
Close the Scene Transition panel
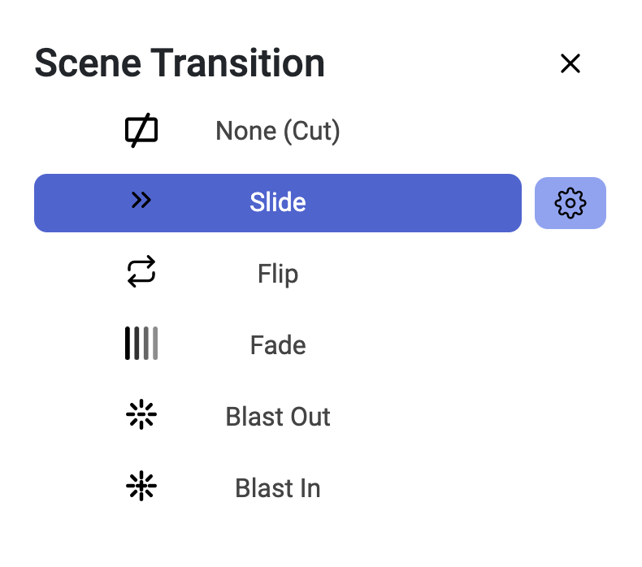pos(570,63)
